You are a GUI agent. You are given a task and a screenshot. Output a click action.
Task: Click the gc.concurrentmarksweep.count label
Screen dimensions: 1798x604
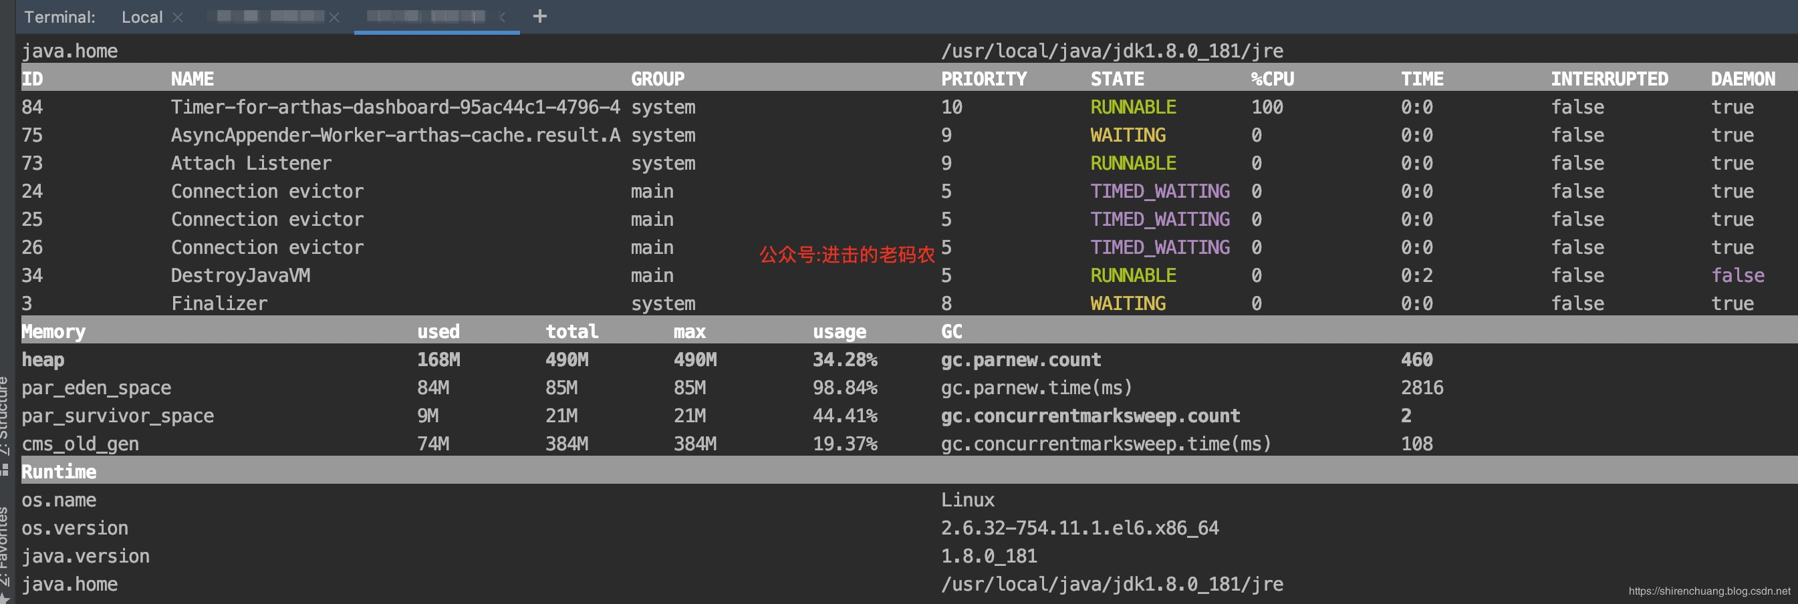pos(1090,416)
